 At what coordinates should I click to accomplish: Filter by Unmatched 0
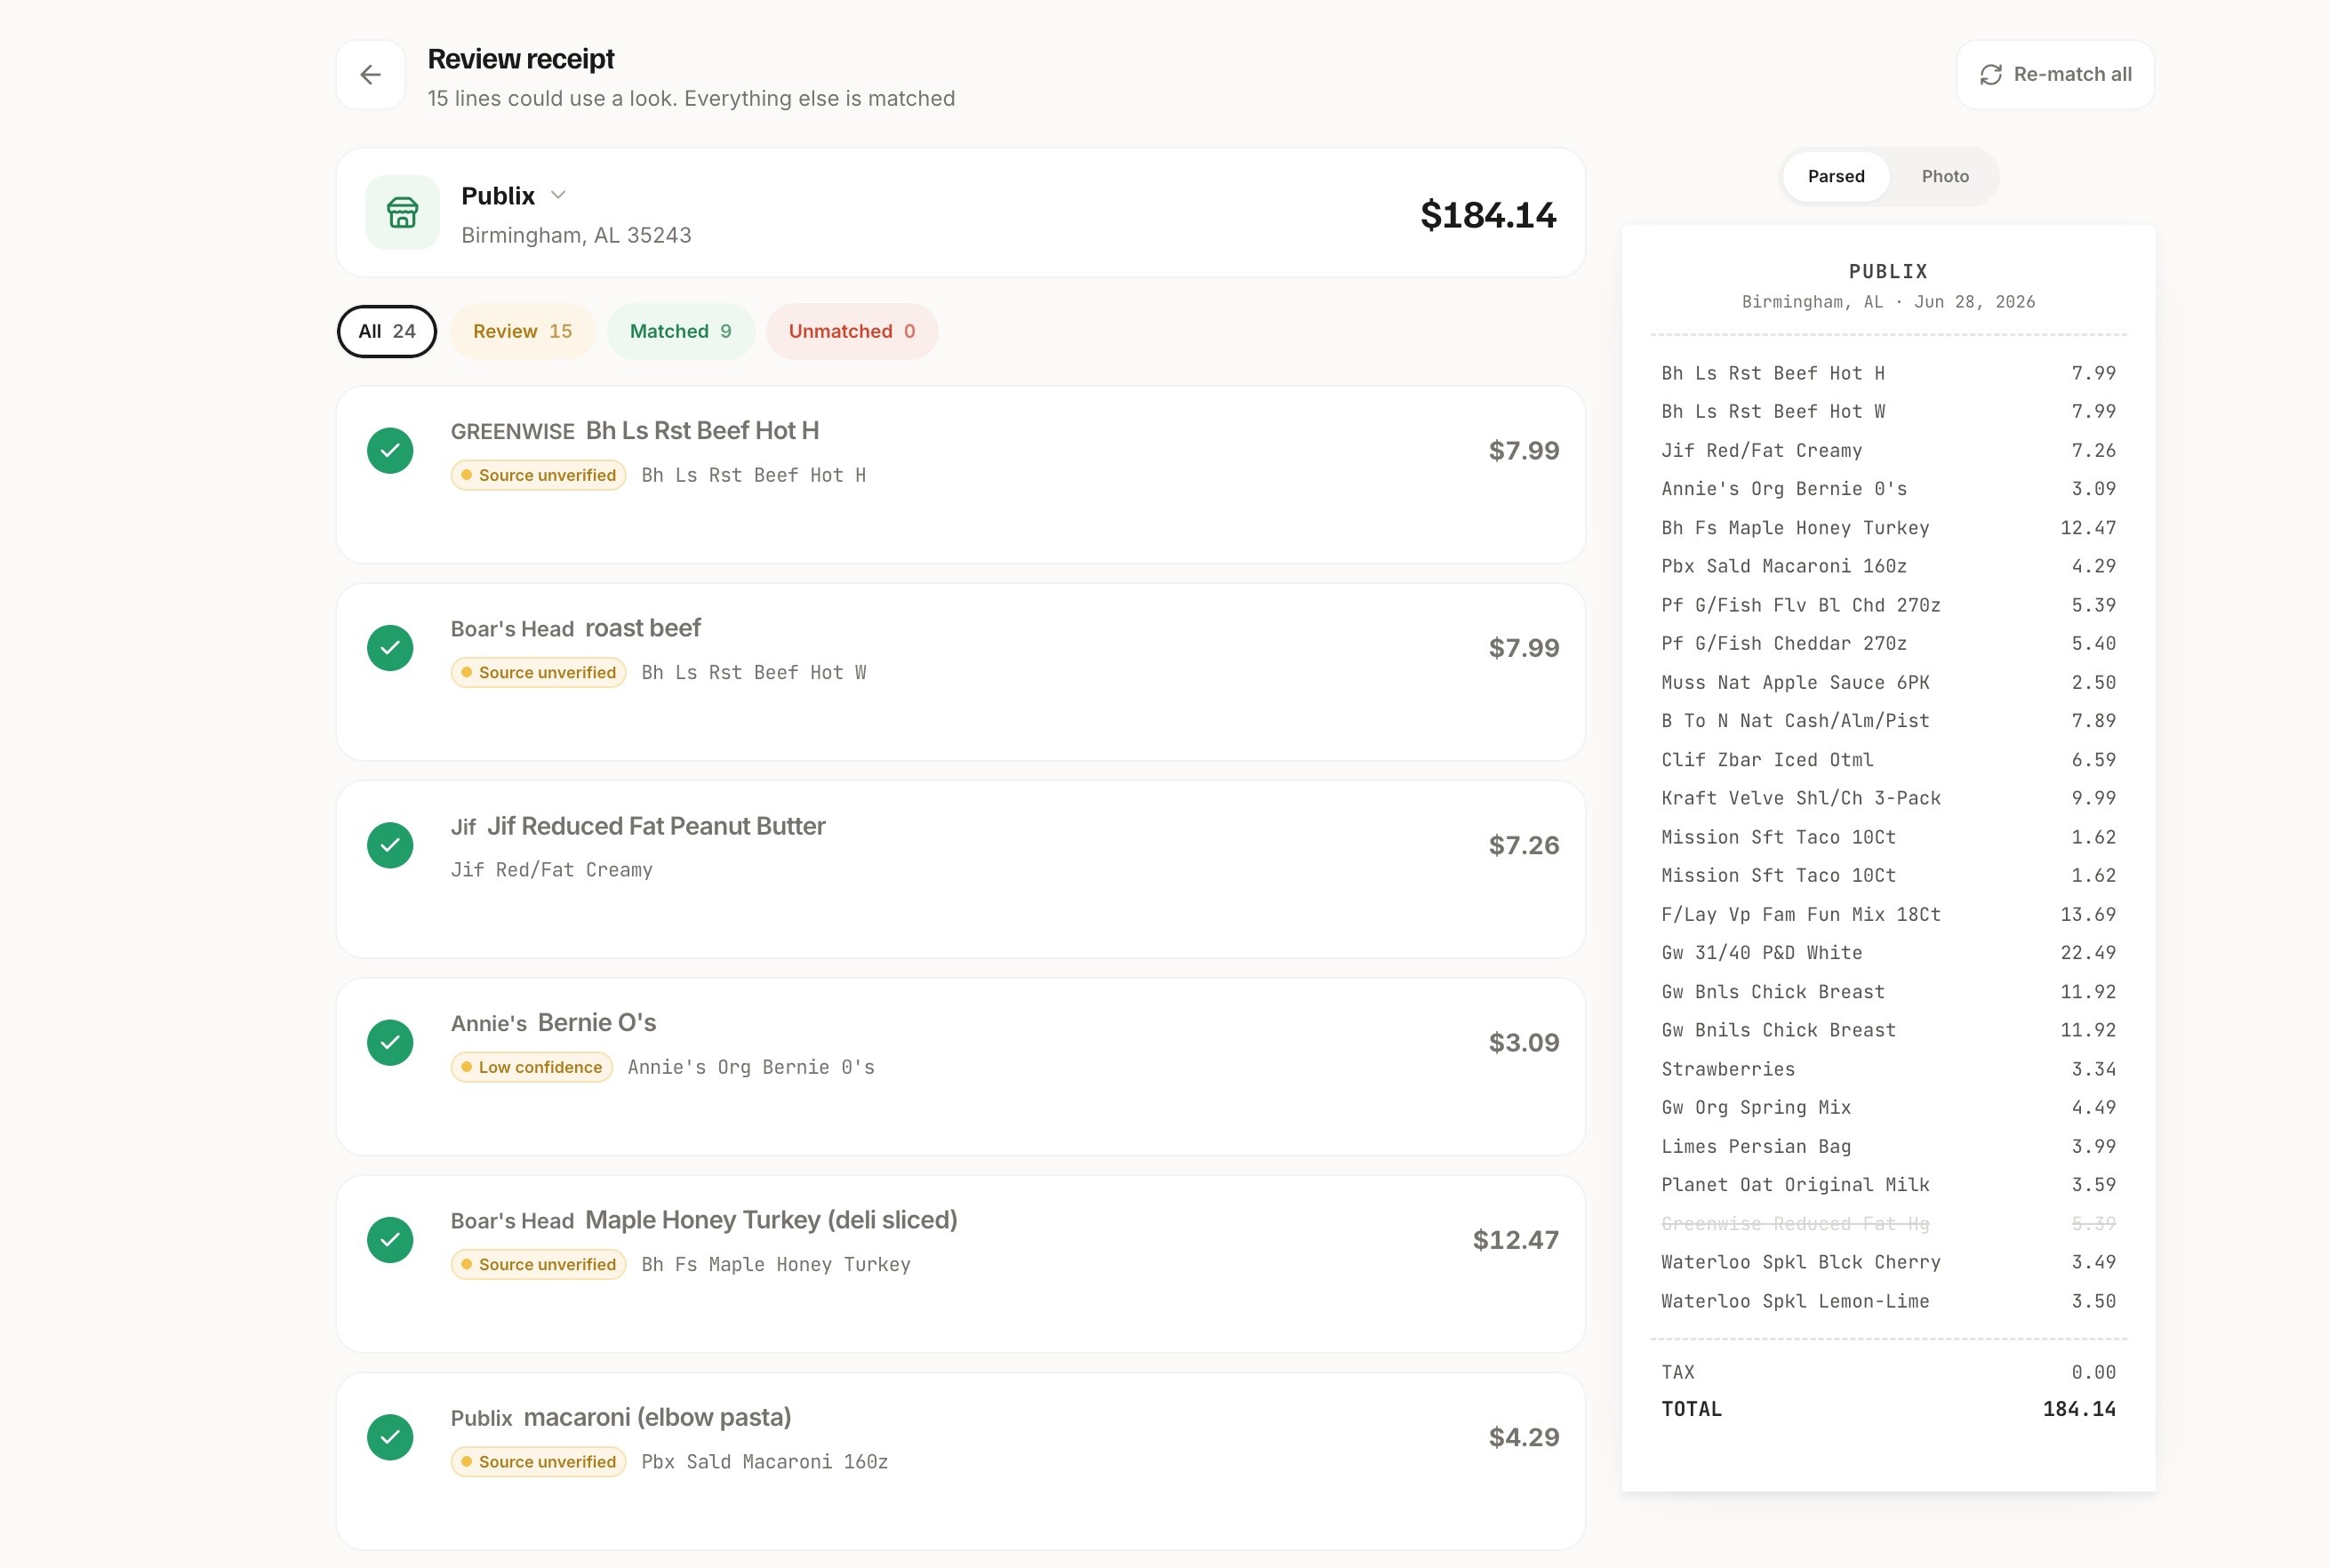(851, 331)
